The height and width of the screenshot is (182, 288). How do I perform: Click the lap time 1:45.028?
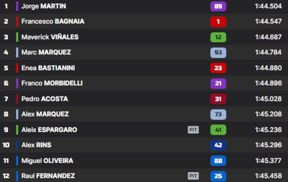tap(268, 99)
